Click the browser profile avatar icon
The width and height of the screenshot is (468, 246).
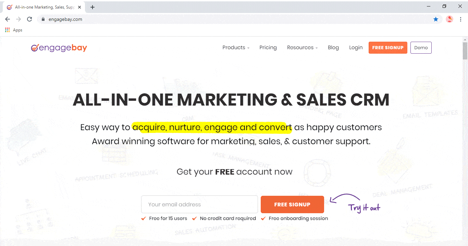click(449, 19)
